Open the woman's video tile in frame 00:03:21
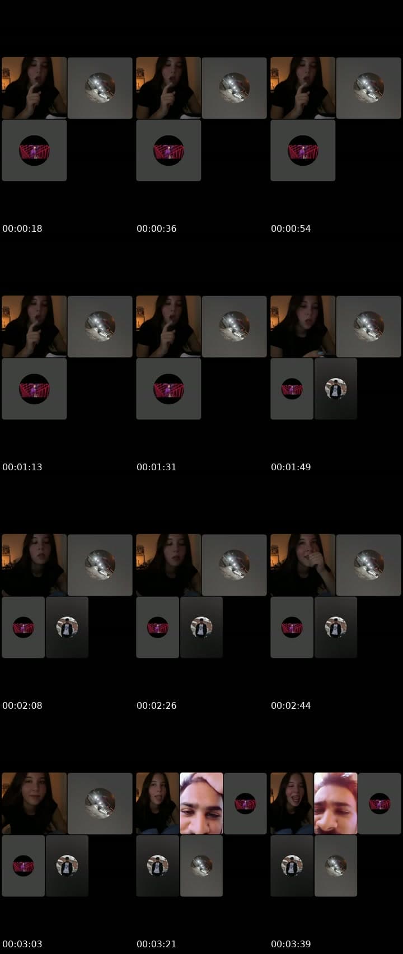403x954 pixels. (157, 803)
